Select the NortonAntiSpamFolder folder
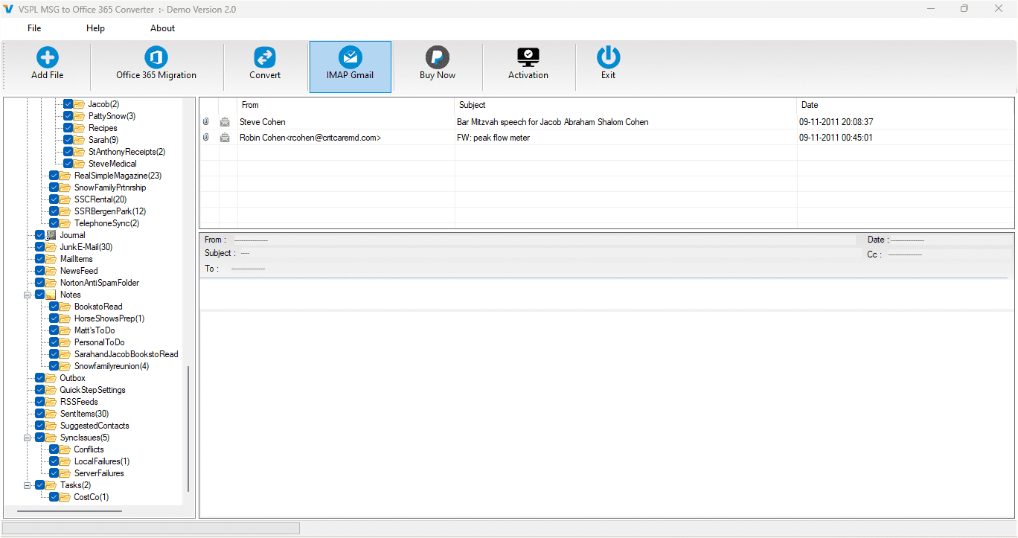 (100, 283)
